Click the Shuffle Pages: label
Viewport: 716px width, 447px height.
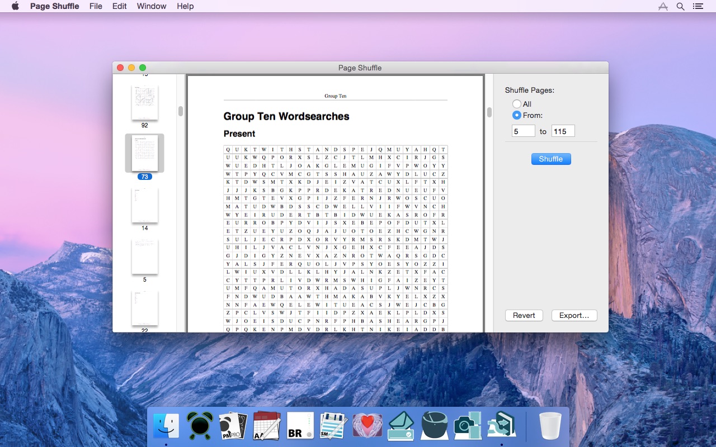pyautogui.click(x=530, y=90)
